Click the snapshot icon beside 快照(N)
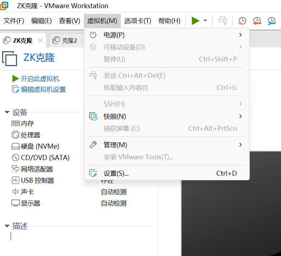The height and width of the screenshot is (256, 281). (93, 116)
